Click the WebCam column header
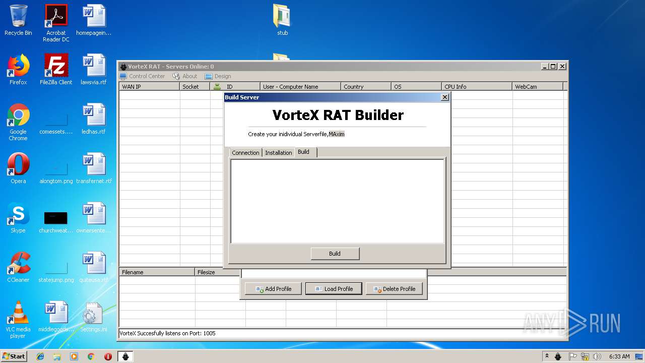 (538, 87)
